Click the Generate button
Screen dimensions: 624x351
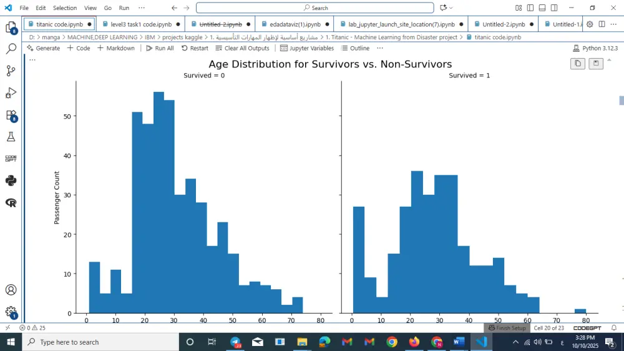[x=44, y=48]
